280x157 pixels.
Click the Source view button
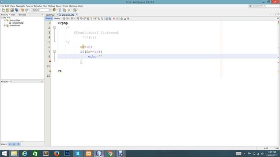49,18
